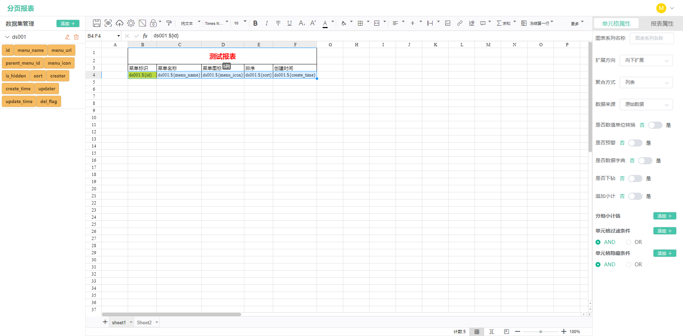
Task: Click the font color A icon
Action: click(x=325, y=23)
